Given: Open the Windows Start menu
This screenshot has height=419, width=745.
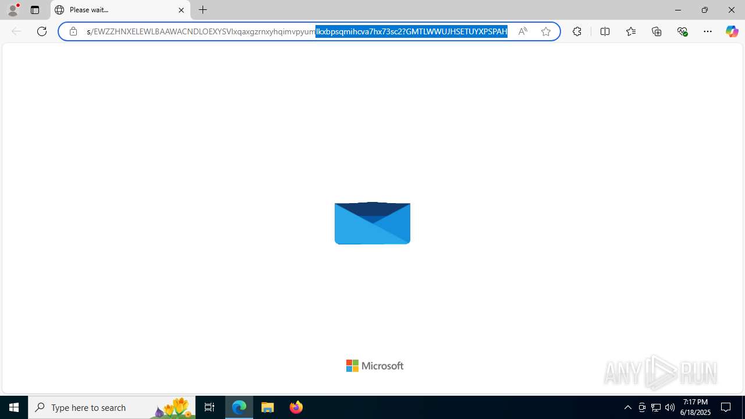Looking at the screenshot, I should pyautogui.click(x=14, y=407).
